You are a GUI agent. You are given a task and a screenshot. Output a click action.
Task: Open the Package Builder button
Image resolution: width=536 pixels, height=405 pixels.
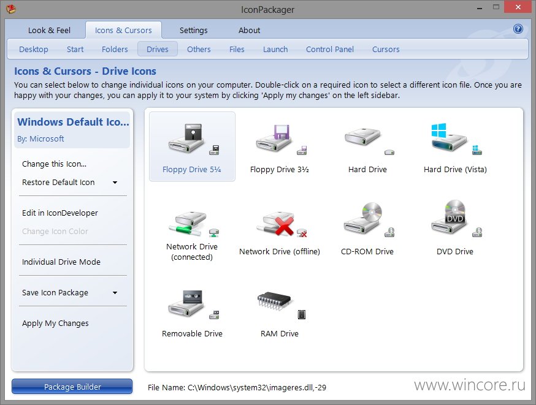pyautogui.click(x=72, y=387)
